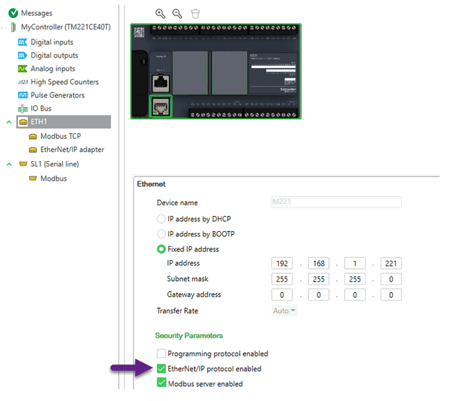Enable Programming protocol checkbox
Viewport: 449px width, 401px height.
[161, 354]
